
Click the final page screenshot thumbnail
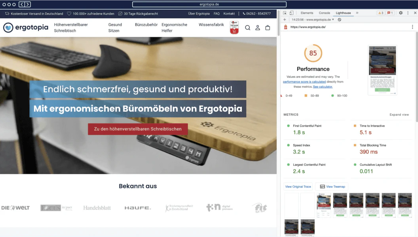(x=382, y=70)
